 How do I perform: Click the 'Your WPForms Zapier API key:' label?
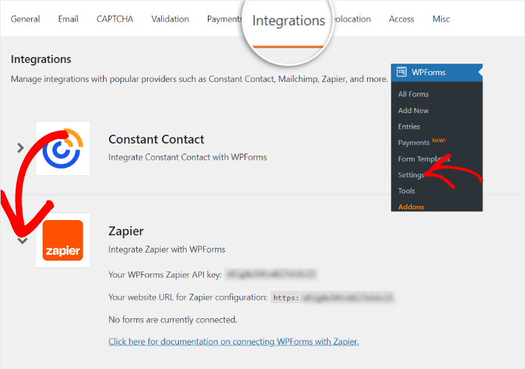click(x=165, y=275)
